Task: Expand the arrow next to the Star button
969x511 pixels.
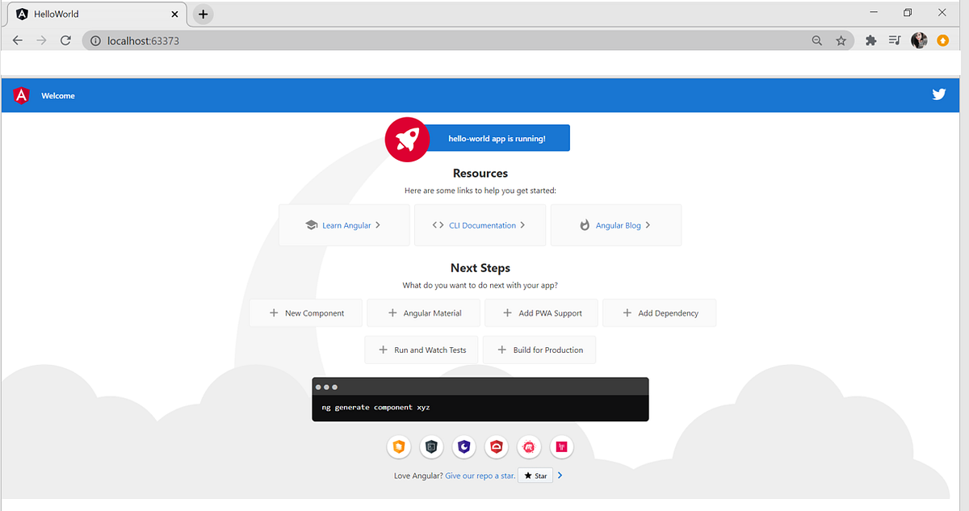Action: tap(558, 475)
